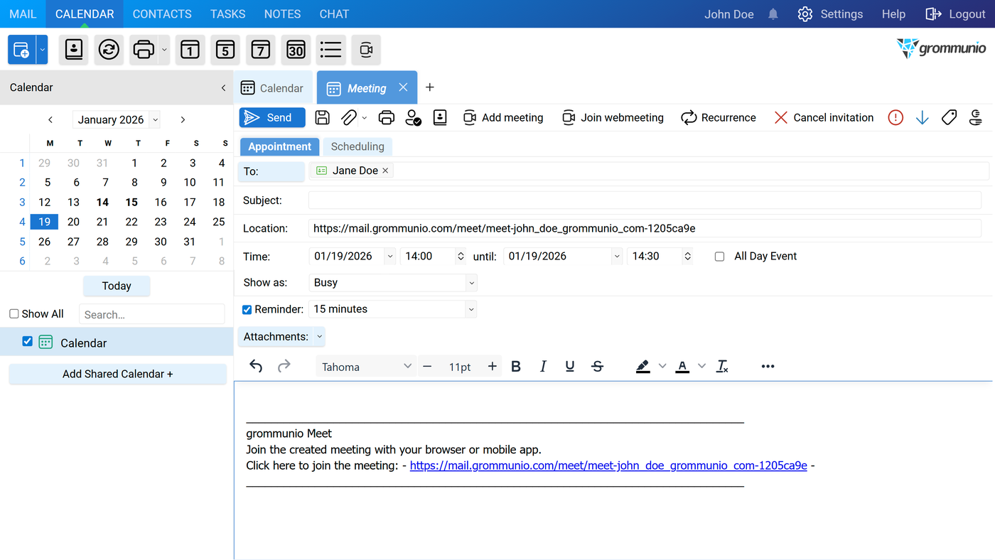The width and height of the screenshot is (995, 560).
Task: Open start date picker dropdown
Action: pos(389,256)
